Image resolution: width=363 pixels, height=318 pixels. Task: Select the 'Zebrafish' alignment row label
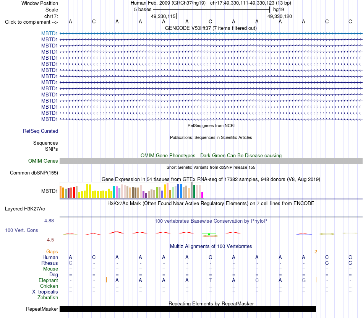coord(48,298)
